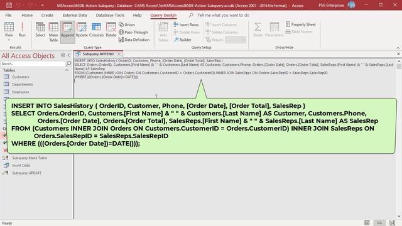Switch to the External Data tab
The width and height of the screenshot is (402, 226).
coord(75,15)
